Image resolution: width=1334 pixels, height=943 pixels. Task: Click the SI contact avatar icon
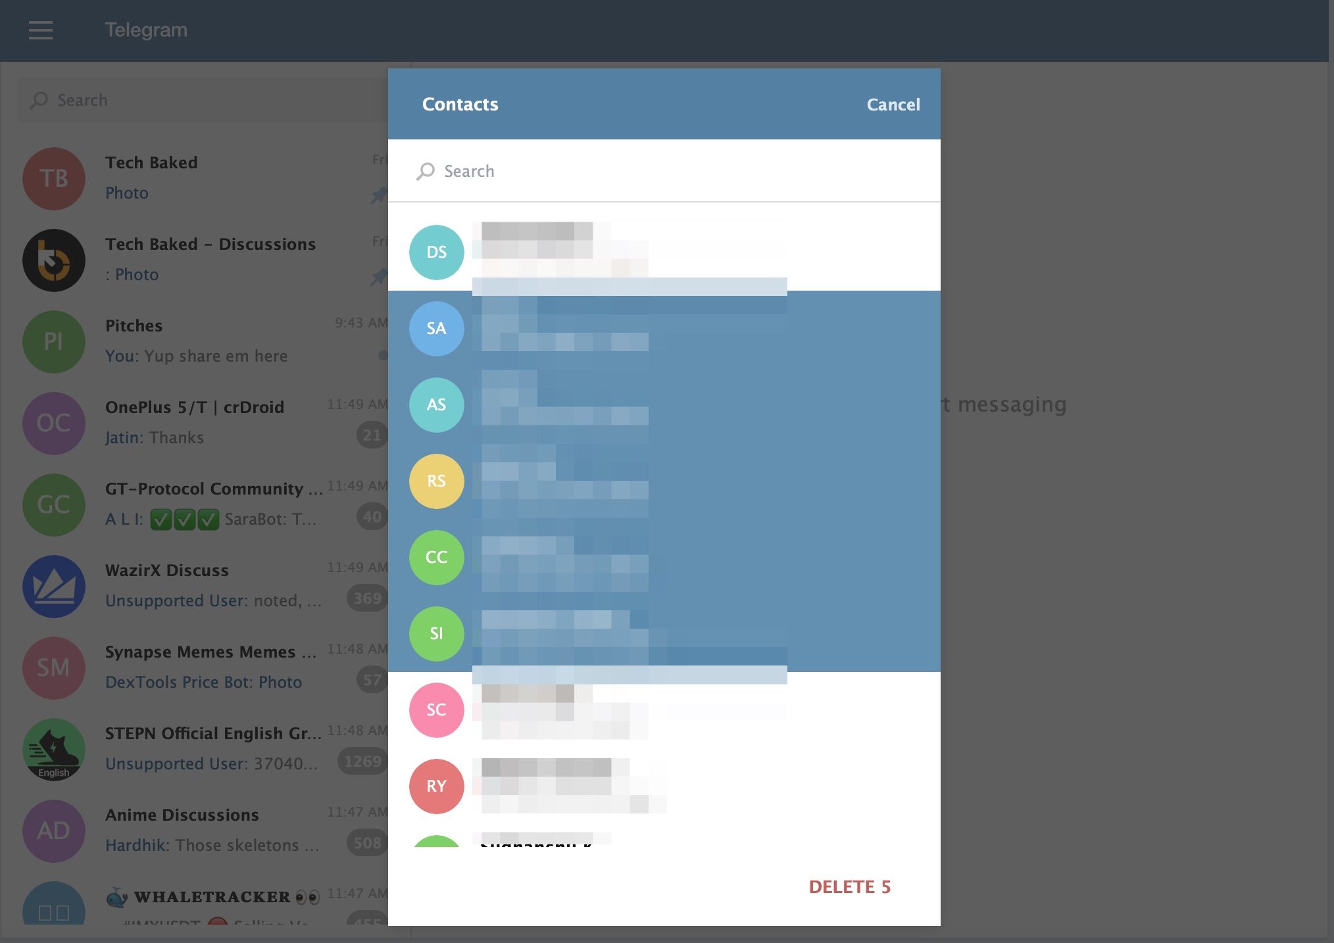437,634
